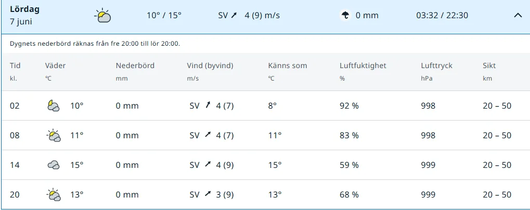530x210 pixels.
Task: Collapse the Lördag 7 juni forecast section
Action: click(x=518, y=16)
